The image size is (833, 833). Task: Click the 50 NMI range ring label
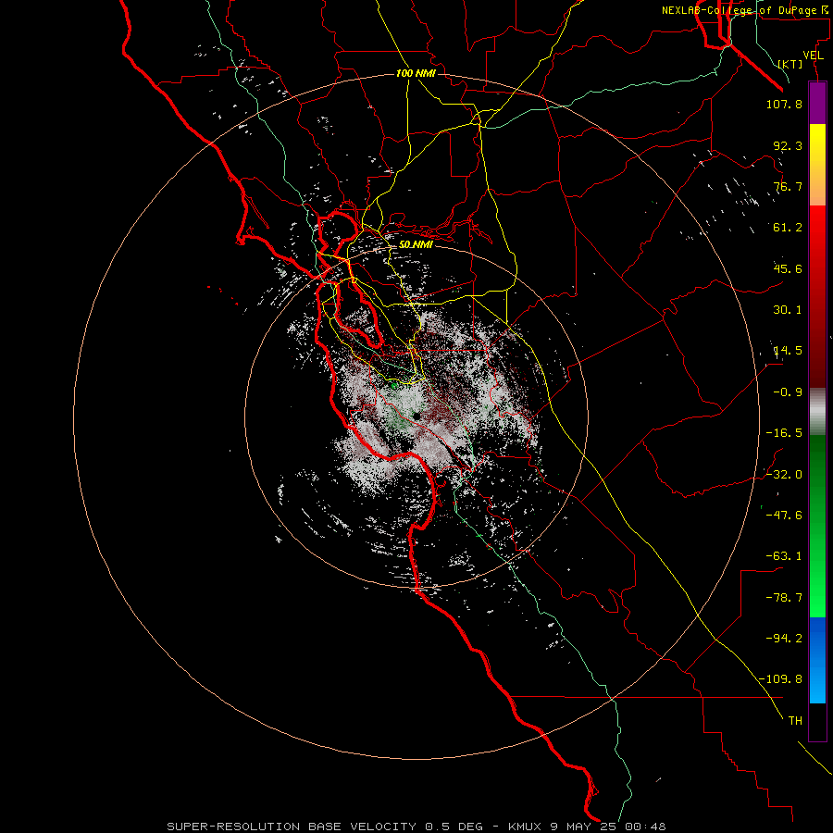pos(416,244)
